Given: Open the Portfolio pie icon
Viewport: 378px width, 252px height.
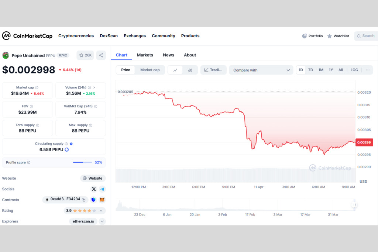Looking at the screenshot, I should pyautogui.click(x=305, y=36).
